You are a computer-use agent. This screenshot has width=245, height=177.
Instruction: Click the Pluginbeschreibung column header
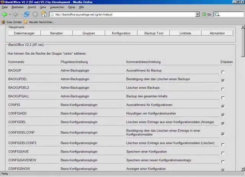click(74, 62)
